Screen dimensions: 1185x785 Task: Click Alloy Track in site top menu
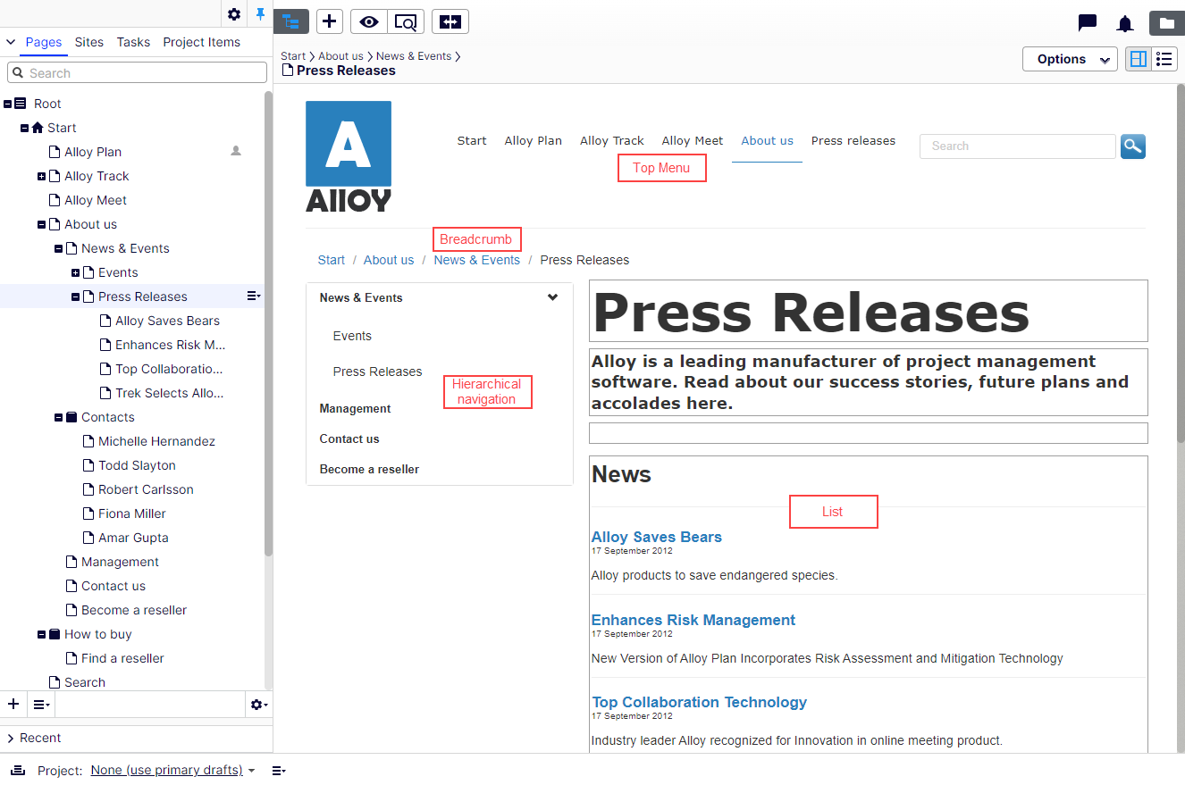pyautogui.click(x=612, y=140)
